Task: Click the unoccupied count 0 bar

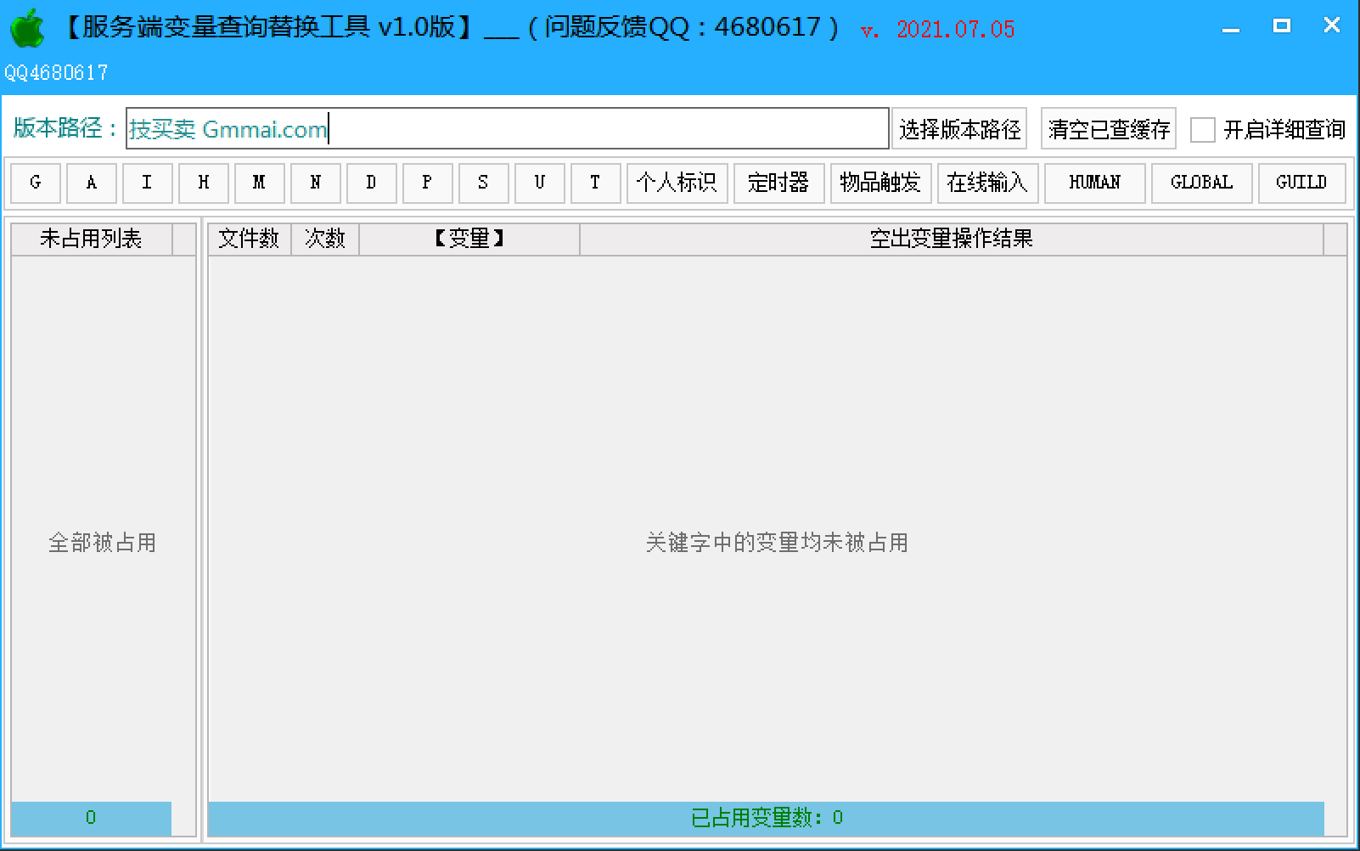Action: pos(91,818)
